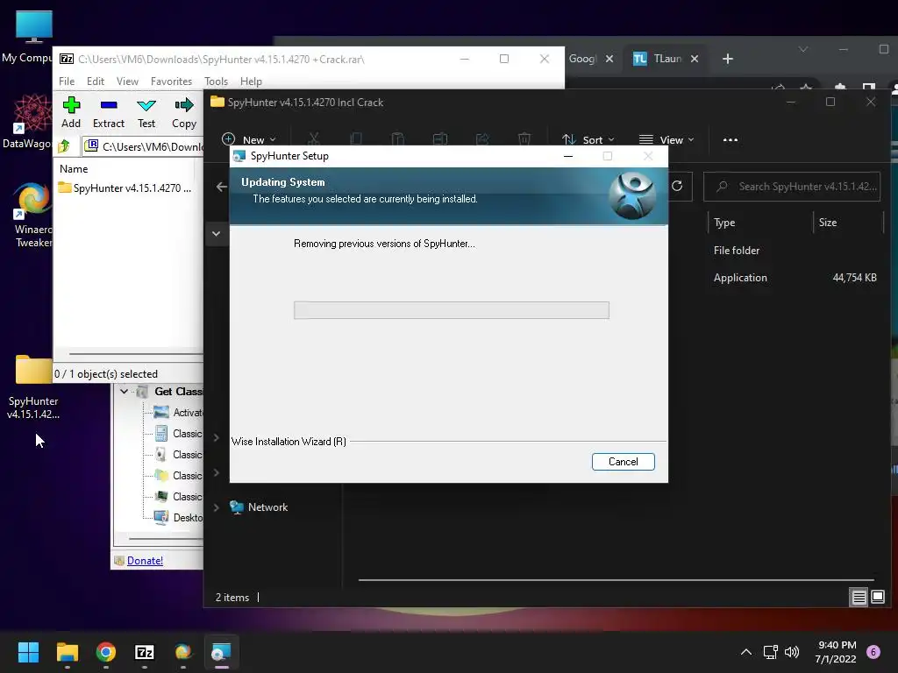Click the Test icon in 7-Zip
Image resolution: width=898 pixels, height=673 pixels.
coord(146,113)
